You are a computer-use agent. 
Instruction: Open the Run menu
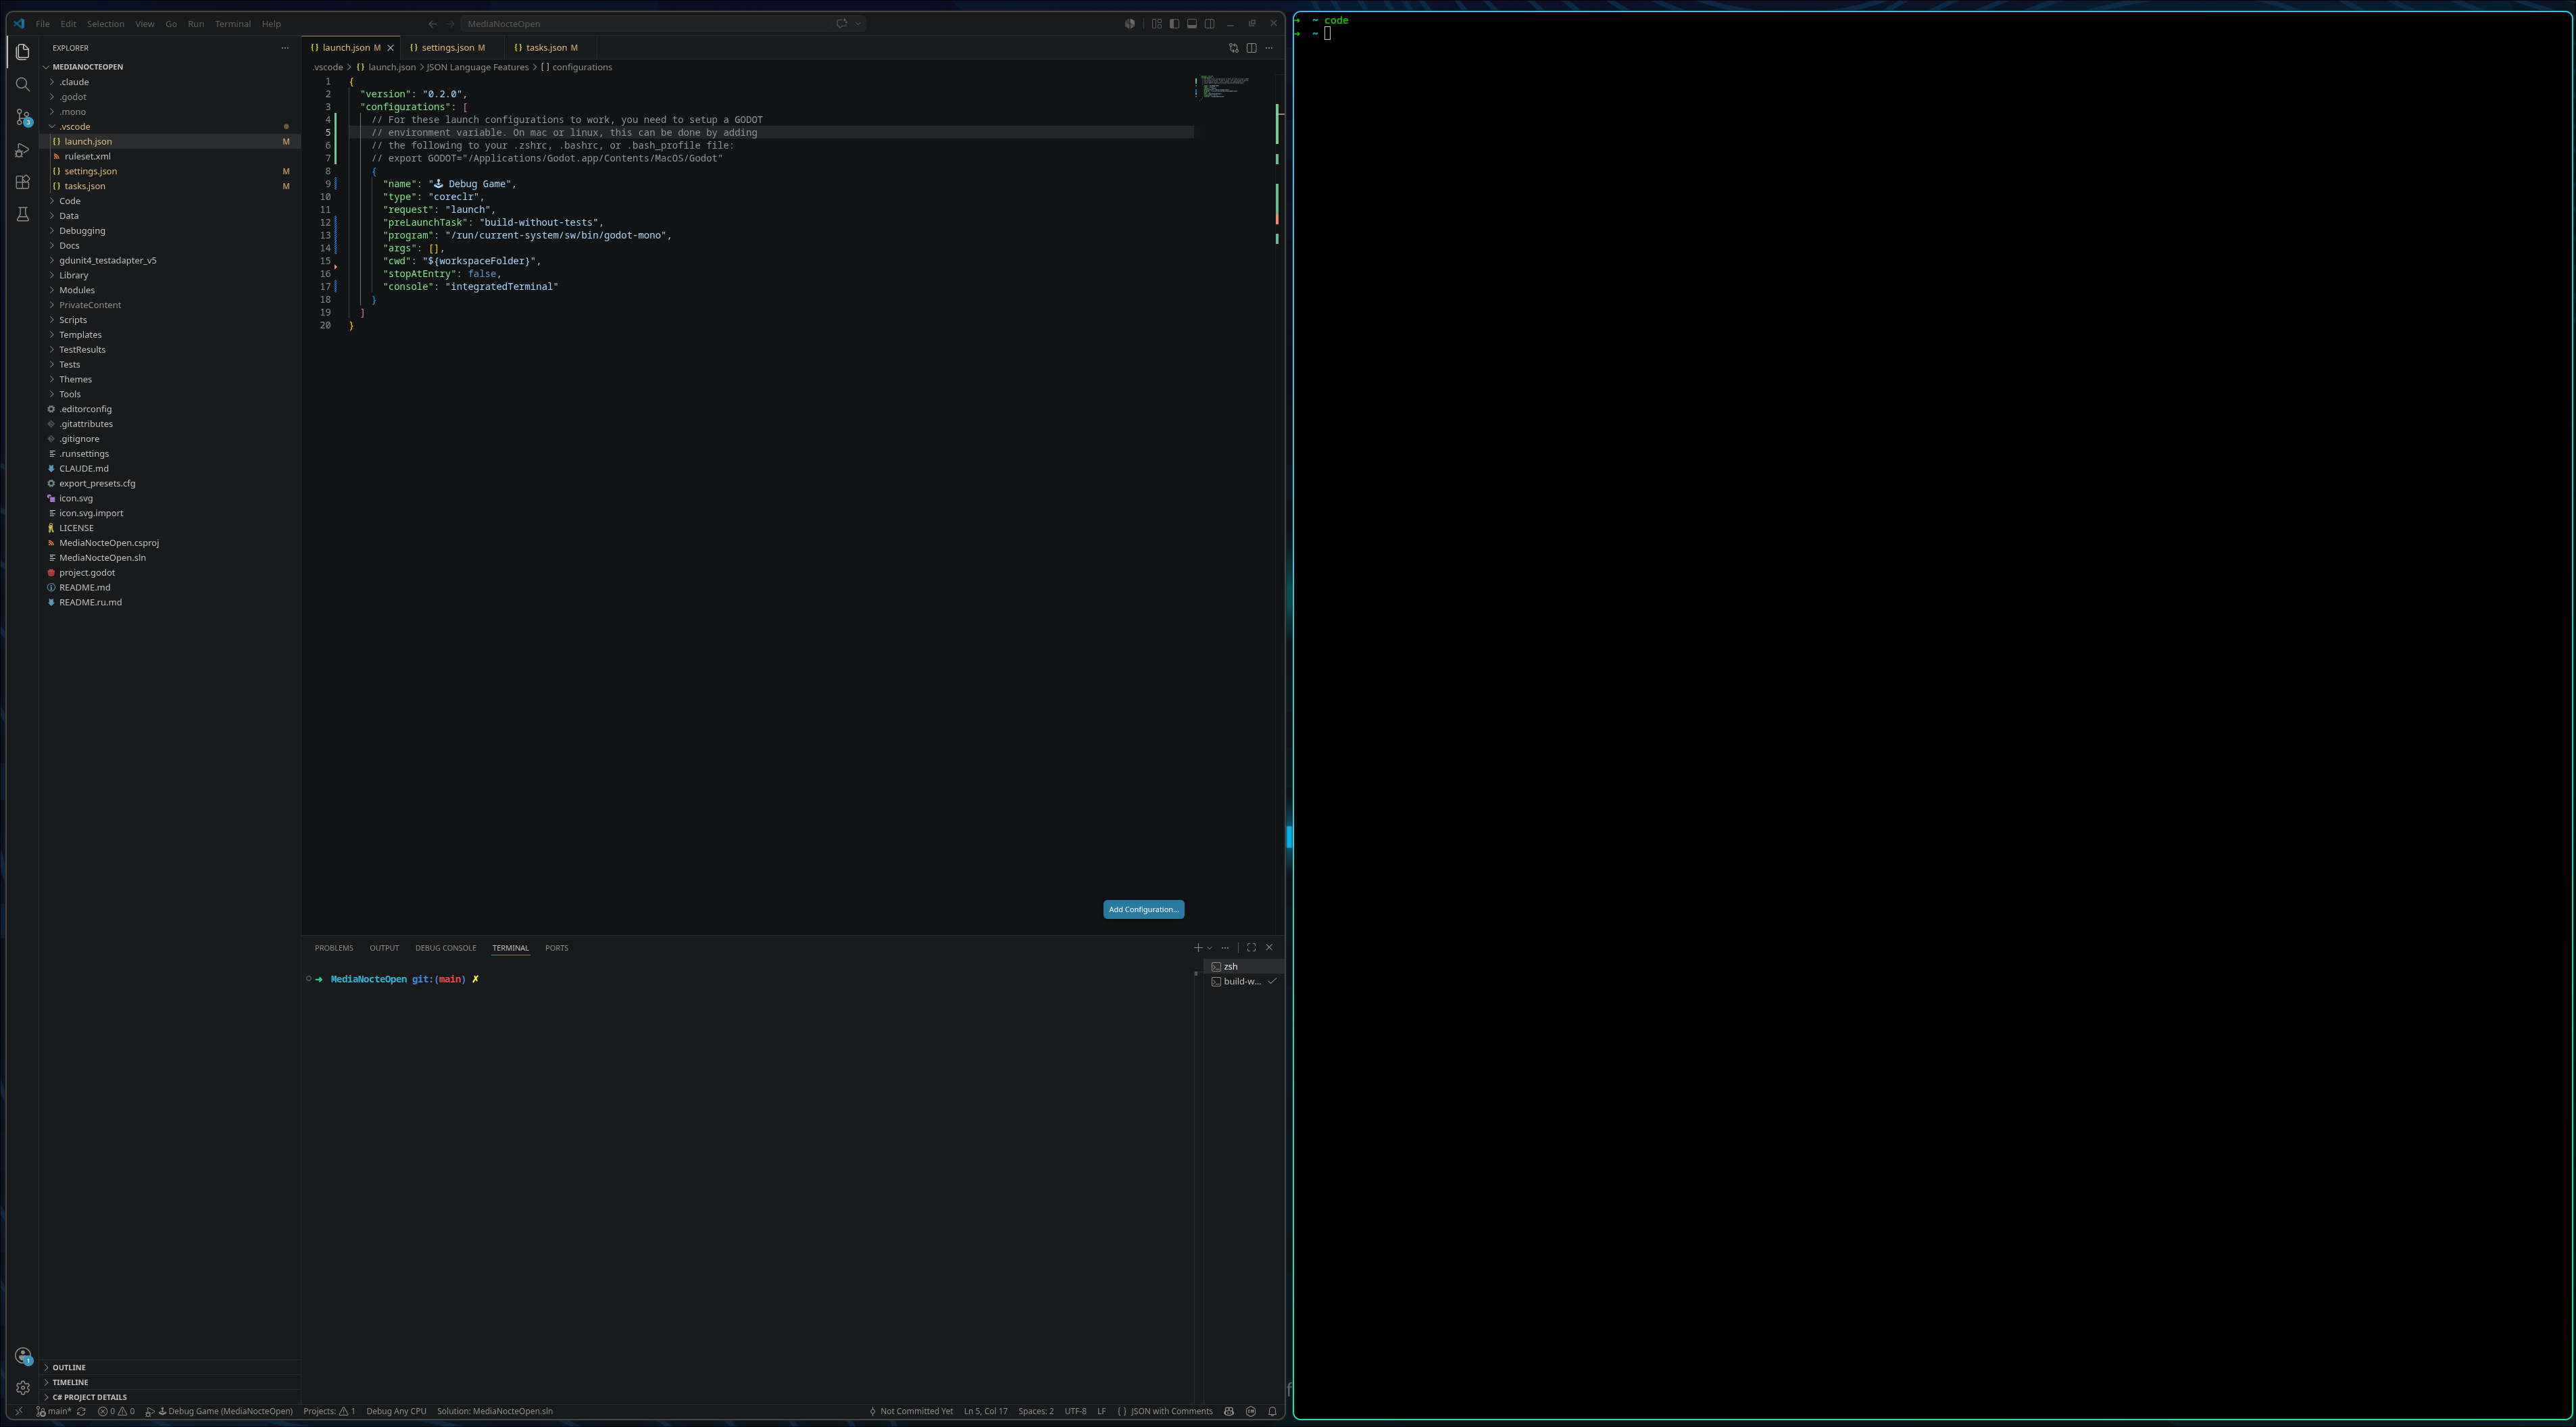[x=196, y=24]
